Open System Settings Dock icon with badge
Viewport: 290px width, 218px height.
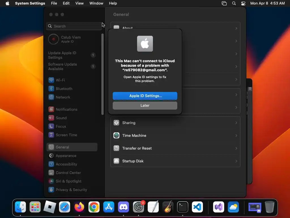point(138,207)
